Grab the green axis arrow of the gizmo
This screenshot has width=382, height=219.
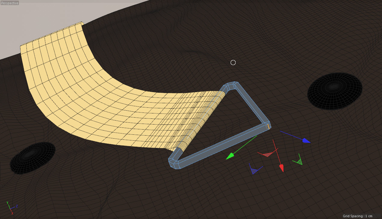(x=230, y=156)
